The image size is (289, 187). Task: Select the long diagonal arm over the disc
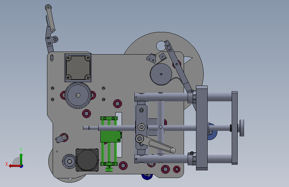[x=178, y=66]
